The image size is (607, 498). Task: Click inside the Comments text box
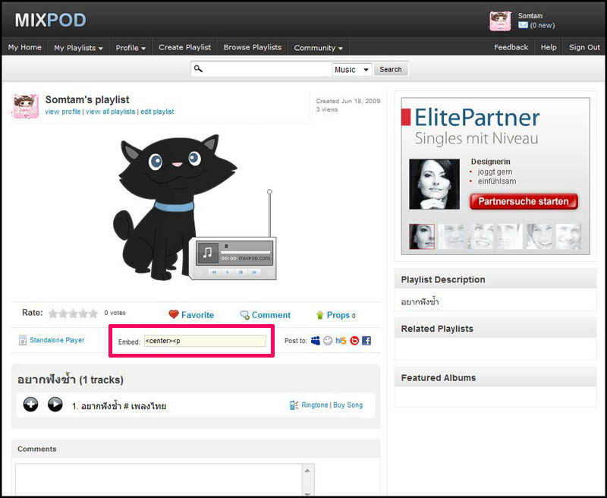pos(159,481)
